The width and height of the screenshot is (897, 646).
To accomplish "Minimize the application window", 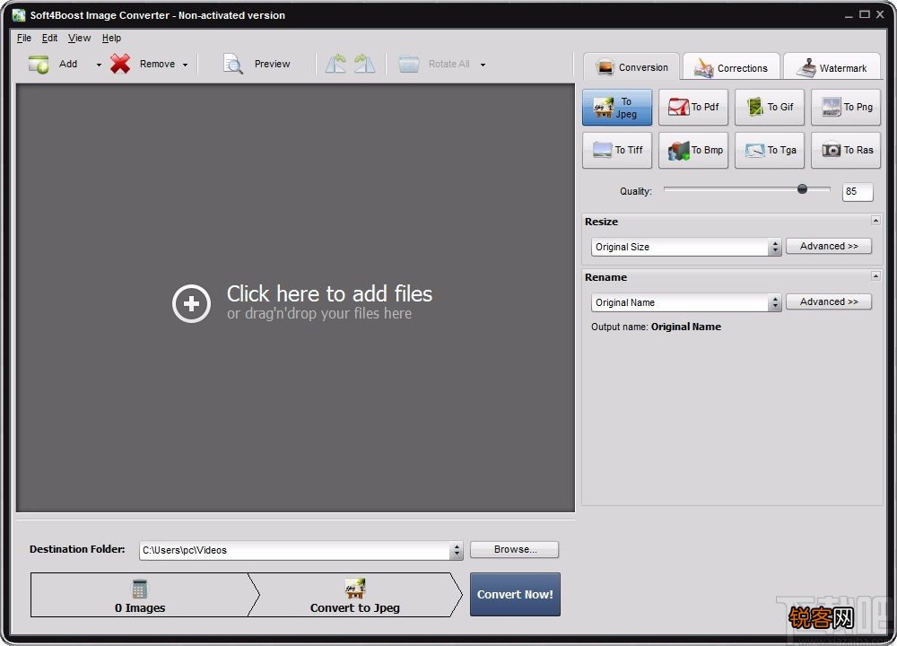I will pos(849,15).
